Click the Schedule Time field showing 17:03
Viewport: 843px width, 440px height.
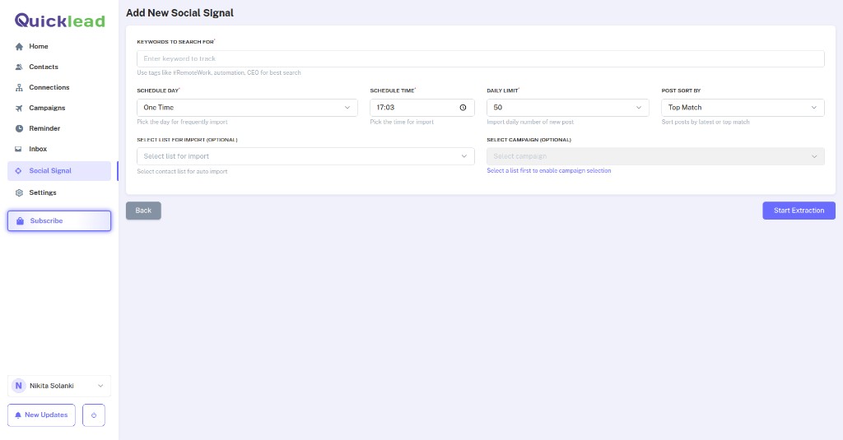click(422, 108)
